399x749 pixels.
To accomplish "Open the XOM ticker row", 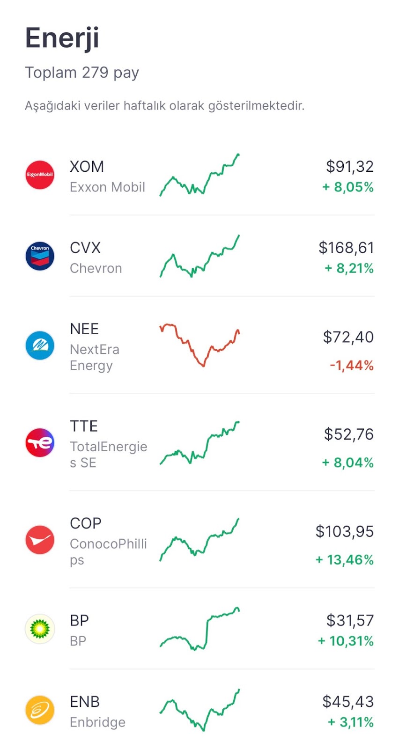I will point(199,175).
